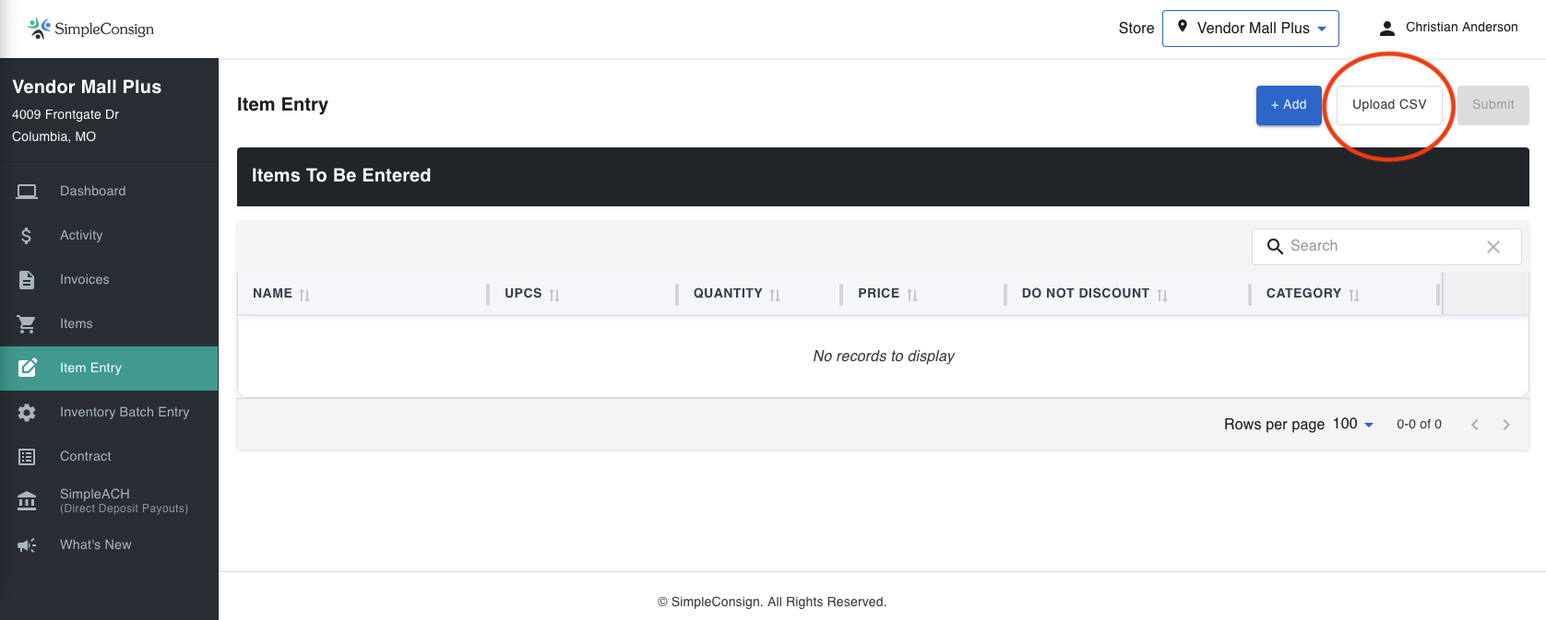Image resolution: width=1546 pixels, height=620 pixels.
Task: Open the Activity menu item
Action: (109, 236)
